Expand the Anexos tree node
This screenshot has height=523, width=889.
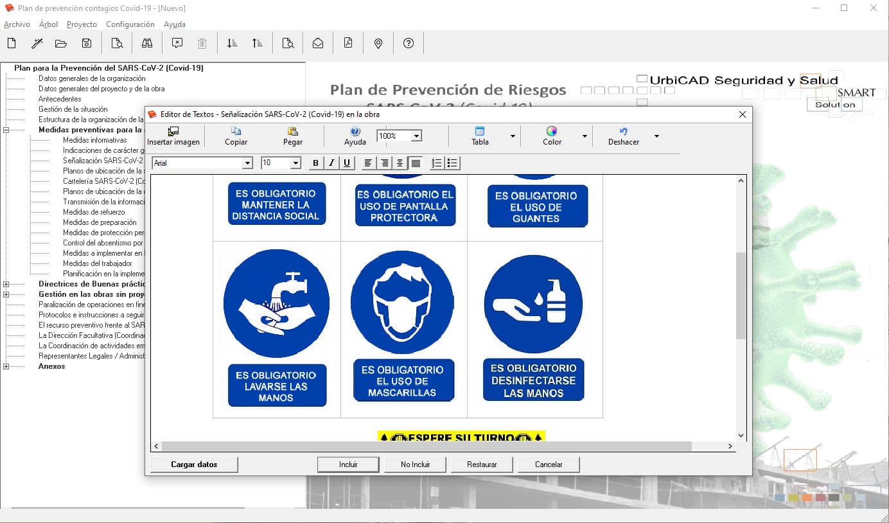(6, 366)
